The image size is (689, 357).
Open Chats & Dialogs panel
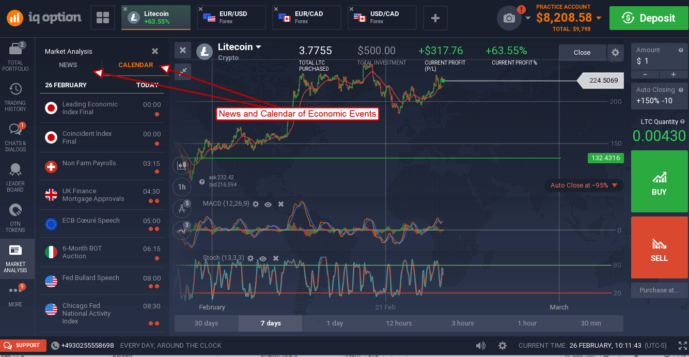[x=15, y=137]
